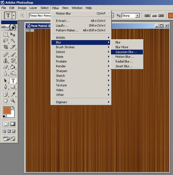Open the Liquify filter
The height and width of the screenshot is (175, 173).
(x=81, y=26)
